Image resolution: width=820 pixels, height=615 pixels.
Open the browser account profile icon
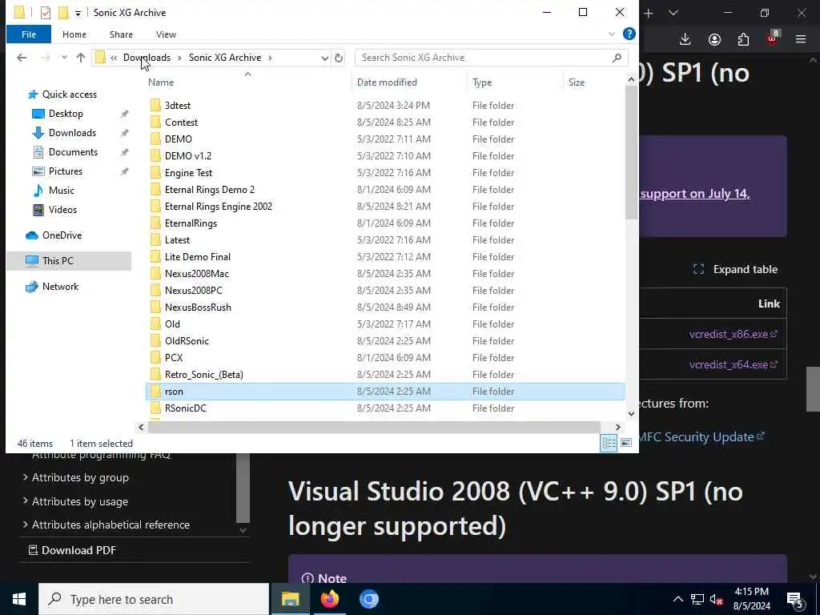coord(714,39)
